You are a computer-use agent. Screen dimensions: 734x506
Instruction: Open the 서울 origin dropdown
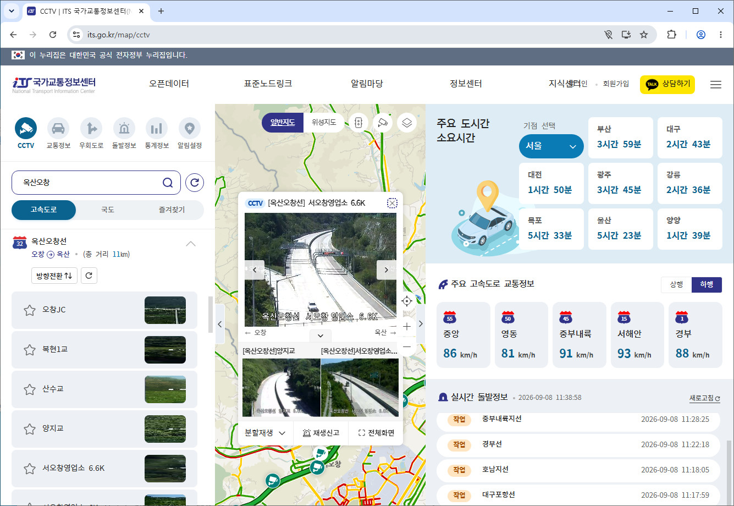[x=551, y=146]
